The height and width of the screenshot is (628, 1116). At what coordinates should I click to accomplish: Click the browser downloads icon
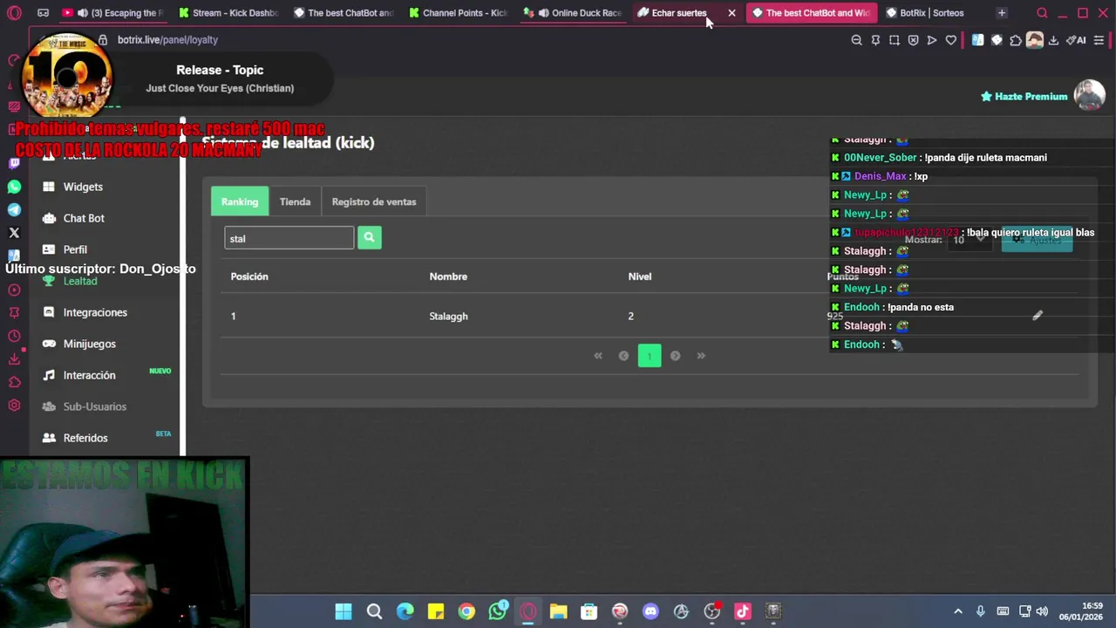1053,40
